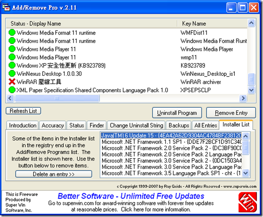Select the Installer List tab
The image size is (263, 217).
coord(236,125)
